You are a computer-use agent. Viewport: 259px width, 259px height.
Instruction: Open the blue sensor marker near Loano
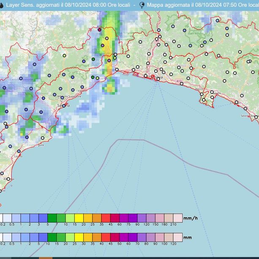click(19, 151)
